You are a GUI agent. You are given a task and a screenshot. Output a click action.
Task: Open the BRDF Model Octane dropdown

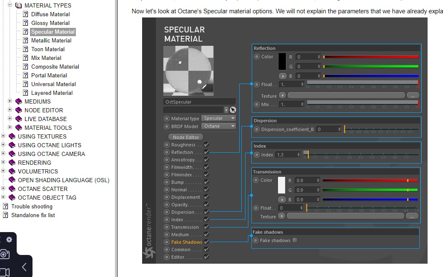[x=219, y=126]
